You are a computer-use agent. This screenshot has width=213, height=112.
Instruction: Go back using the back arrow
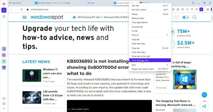click(11, 10)
